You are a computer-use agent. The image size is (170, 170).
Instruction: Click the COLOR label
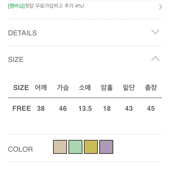pos(20,149)
